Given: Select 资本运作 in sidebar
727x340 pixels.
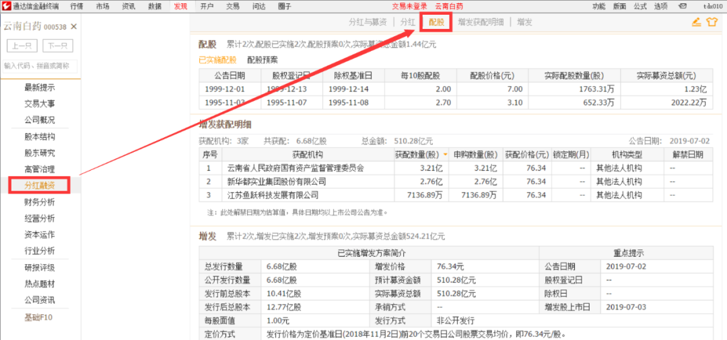Looking at the screenshot, I should (x=40, y=235).
